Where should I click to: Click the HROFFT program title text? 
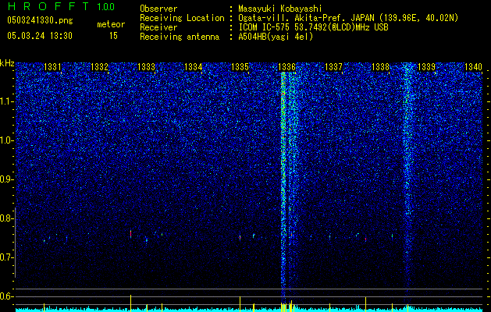click(48, 6)
